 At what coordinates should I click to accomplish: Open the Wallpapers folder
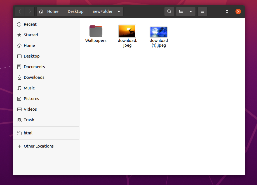click(96, 31)
